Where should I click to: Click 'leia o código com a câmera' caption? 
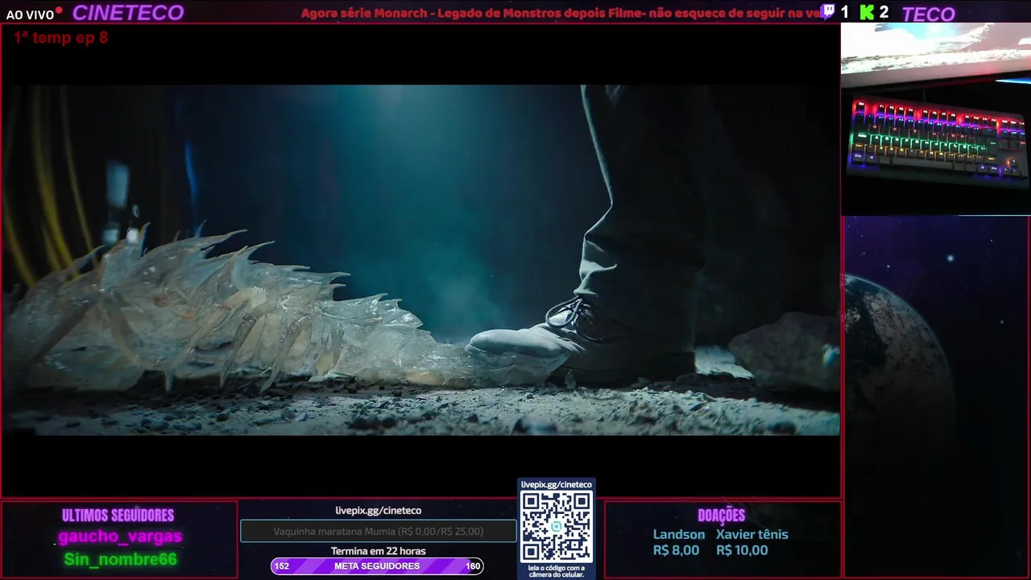557,571
